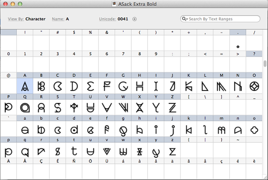Select the uppercase V glyph
The height and width of the screenshot is (180, 268).
pyautogui.click(x=107, y=107)
